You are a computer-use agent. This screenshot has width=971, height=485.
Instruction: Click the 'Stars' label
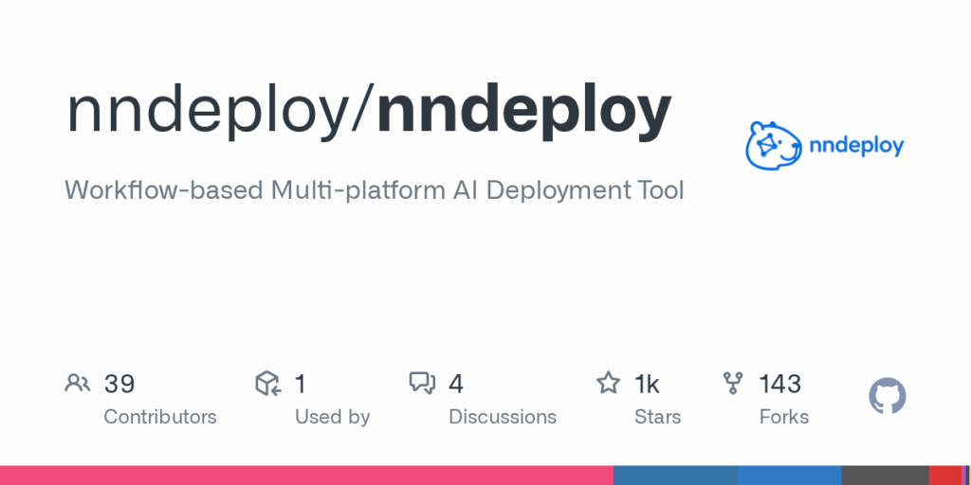click(x=658, y=417)
